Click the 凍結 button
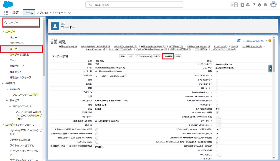 [178, 56]
